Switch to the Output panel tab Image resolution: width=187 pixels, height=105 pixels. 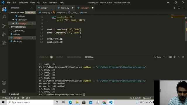[x=60, y=57]
